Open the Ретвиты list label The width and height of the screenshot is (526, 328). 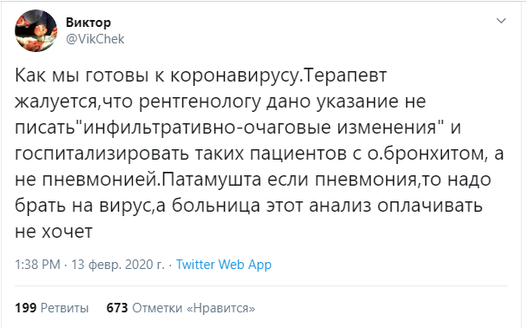tap(65, 308)
